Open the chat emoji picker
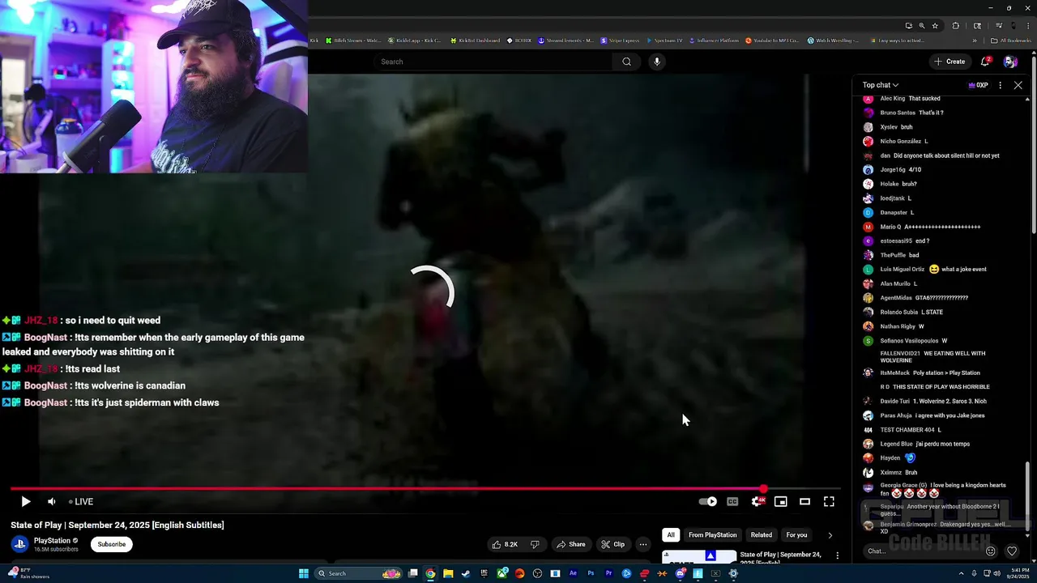The width and height of the screenshot is (1037, 583). (x=990, y=551)
